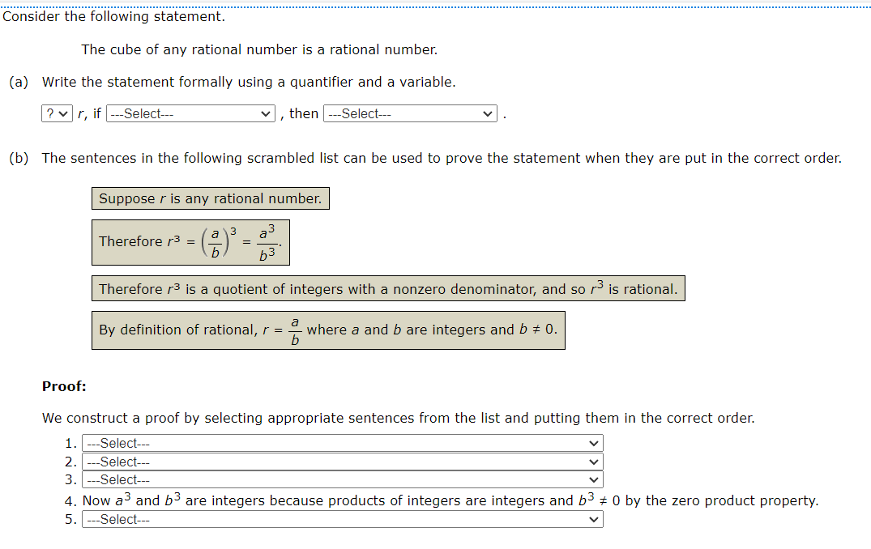
Task: Click the chevron on step 2 dropdown
Action: point(596,462)
